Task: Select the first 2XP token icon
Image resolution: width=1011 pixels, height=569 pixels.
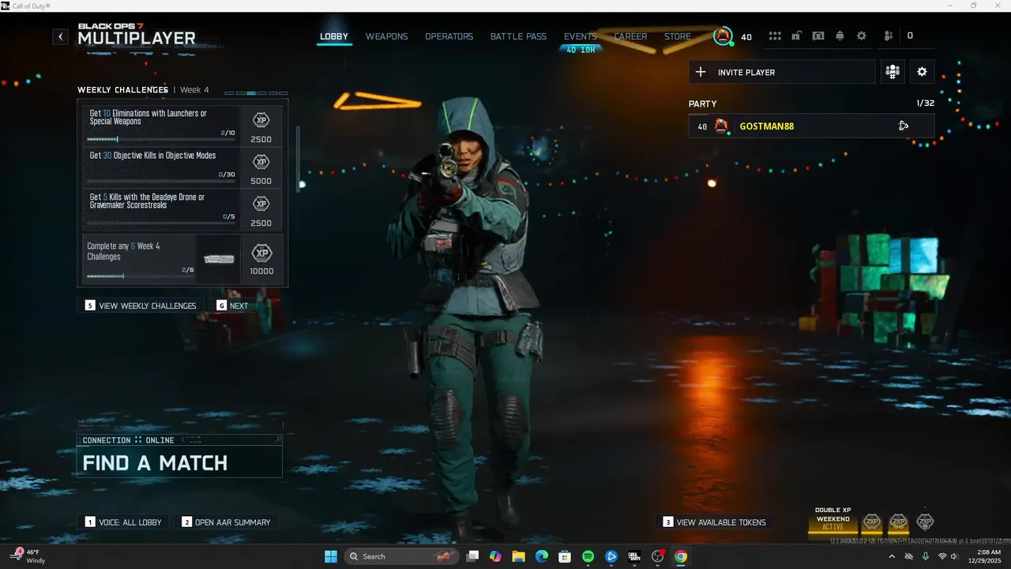Action: pos(872,522)
